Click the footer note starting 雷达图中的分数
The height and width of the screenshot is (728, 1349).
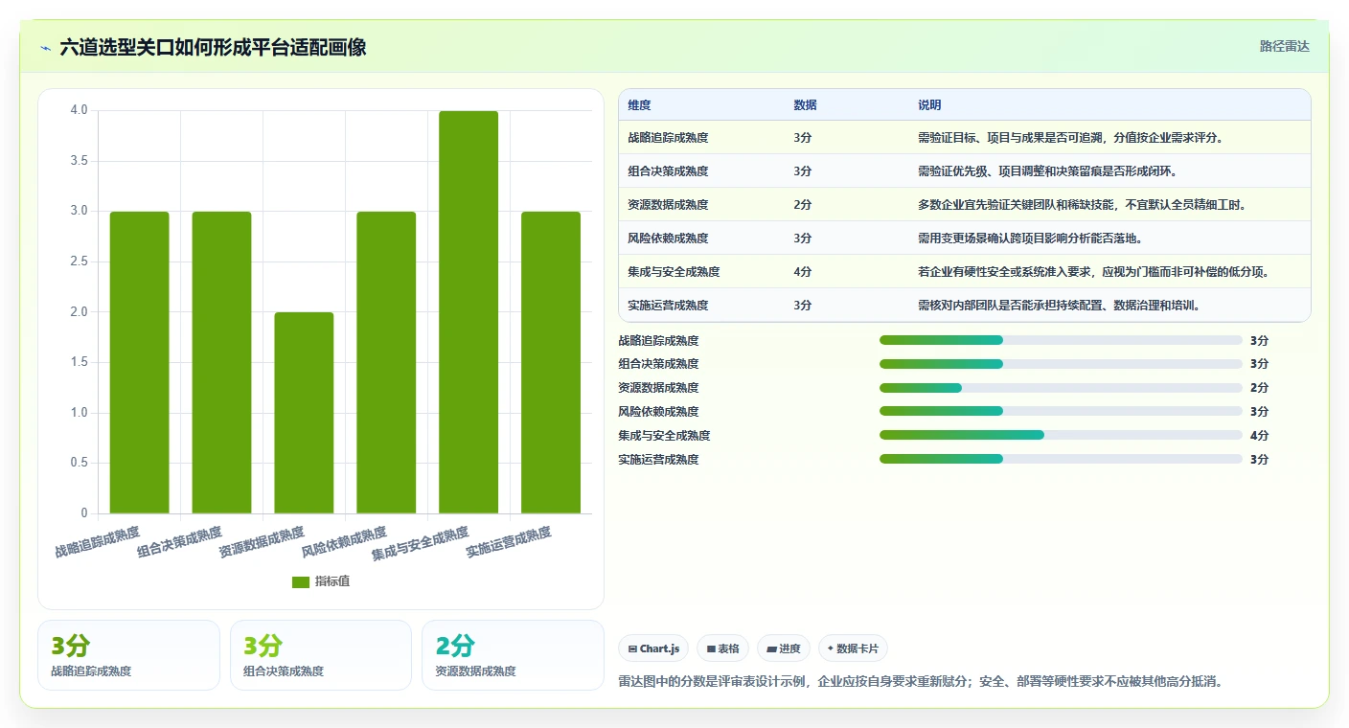click(922, 682)
